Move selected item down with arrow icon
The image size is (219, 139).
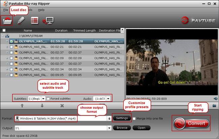(x=42, y=106)
